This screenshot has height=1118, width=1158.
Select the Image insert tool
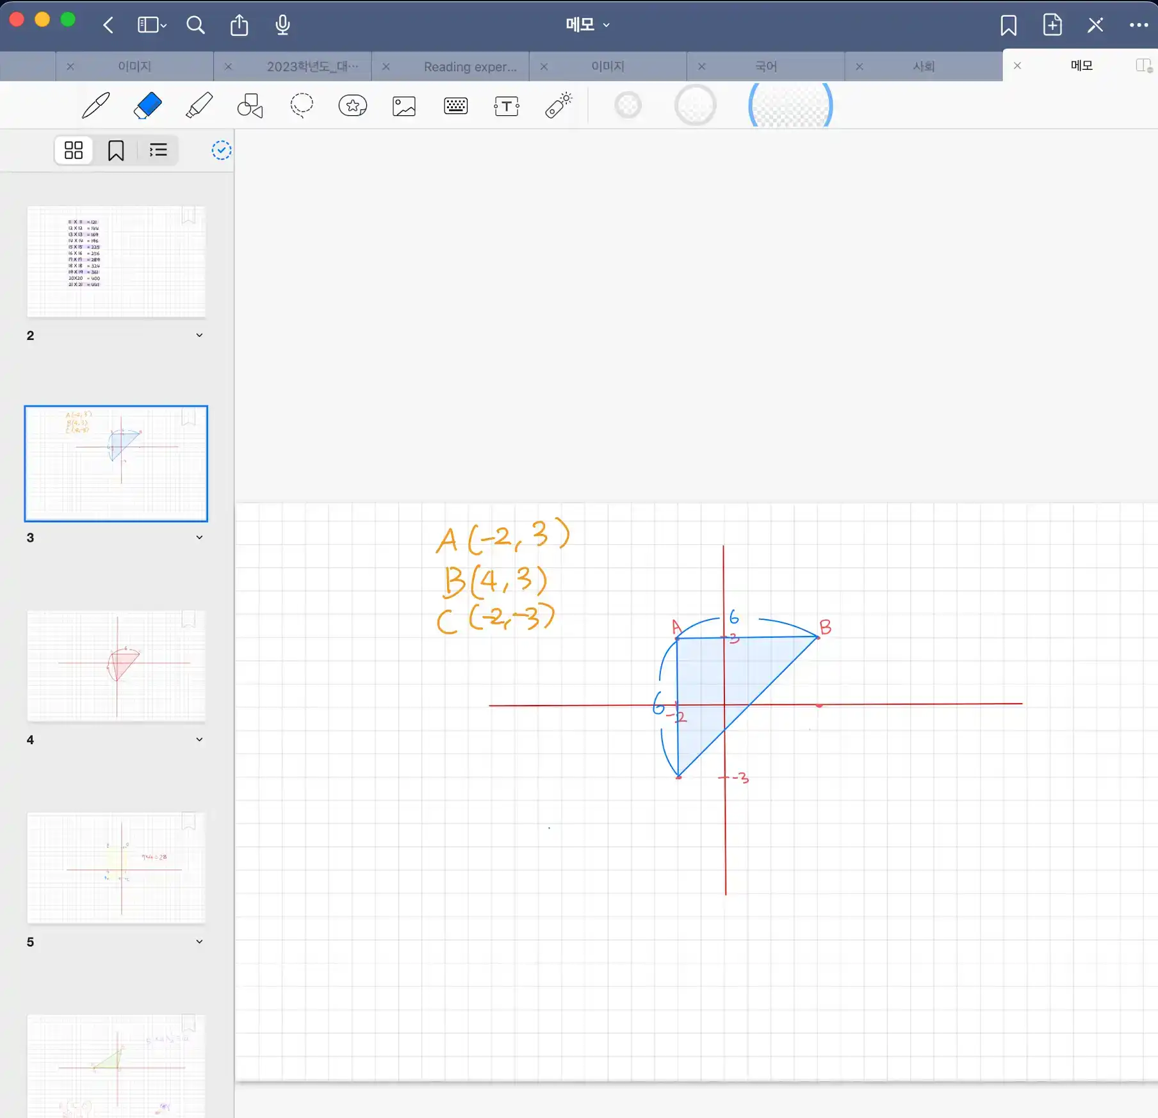point(404,106)
